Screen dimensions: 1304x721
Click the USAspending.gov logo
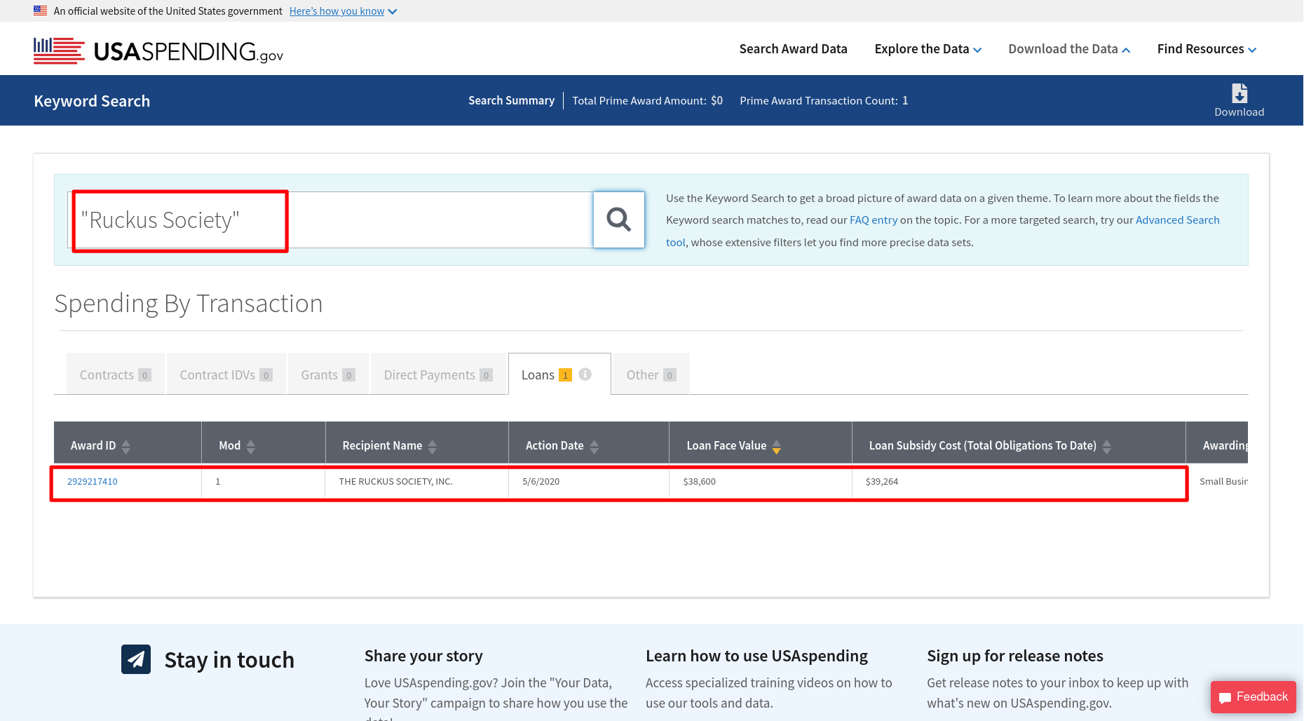(158, 50)
